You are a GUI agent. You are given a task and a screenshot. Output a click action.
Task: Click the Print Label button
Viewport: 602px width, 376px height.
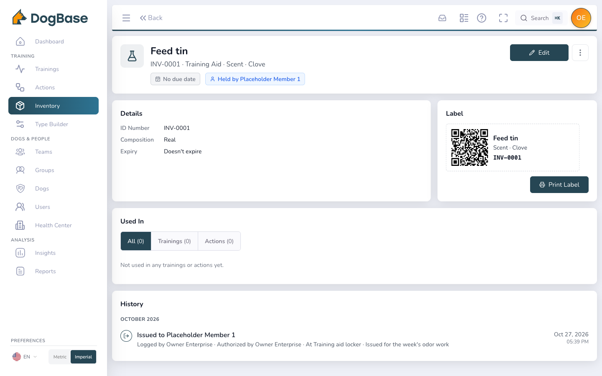click(x=559, y=185)
